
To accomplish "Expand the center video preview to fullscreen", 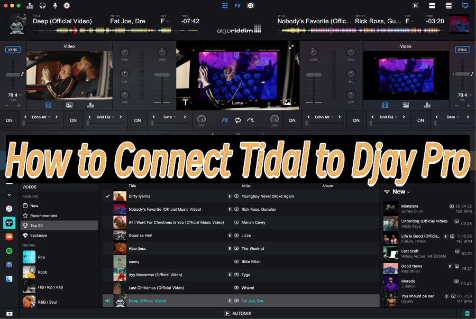I will (291, 47).
